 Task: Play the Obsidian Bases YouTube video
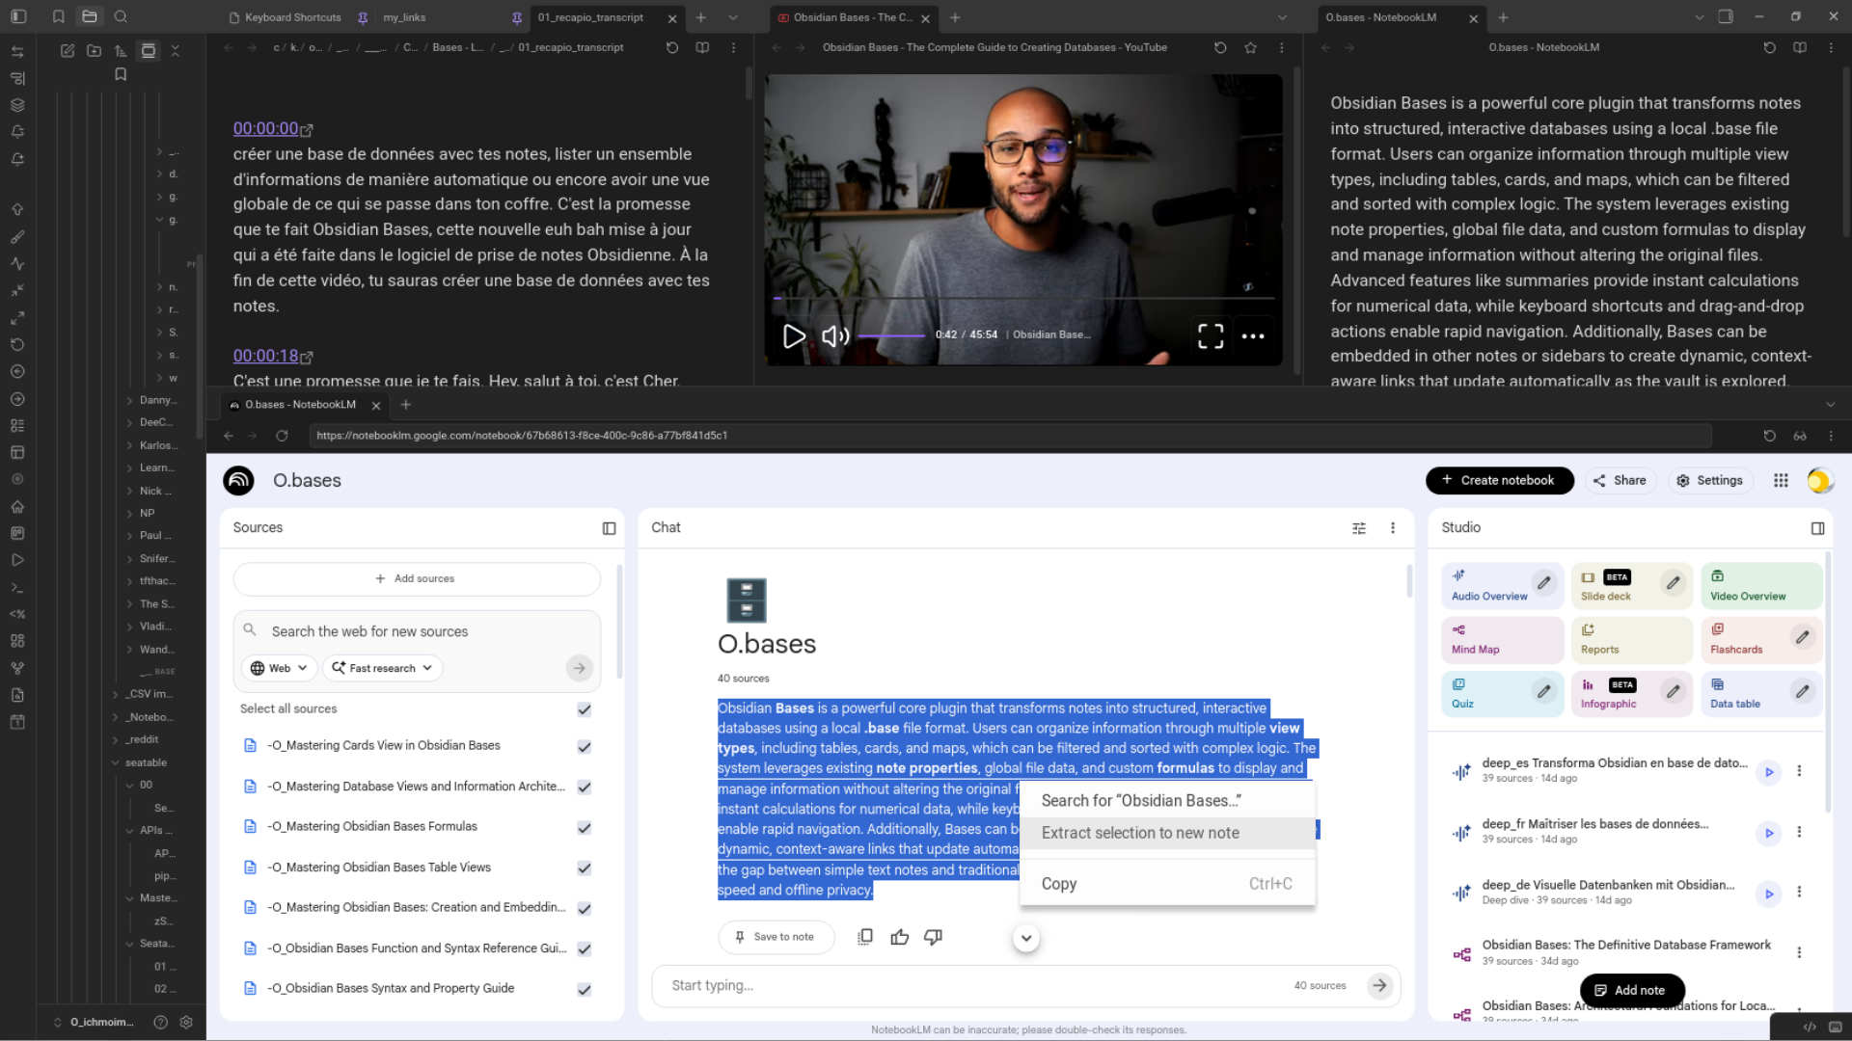794,335
